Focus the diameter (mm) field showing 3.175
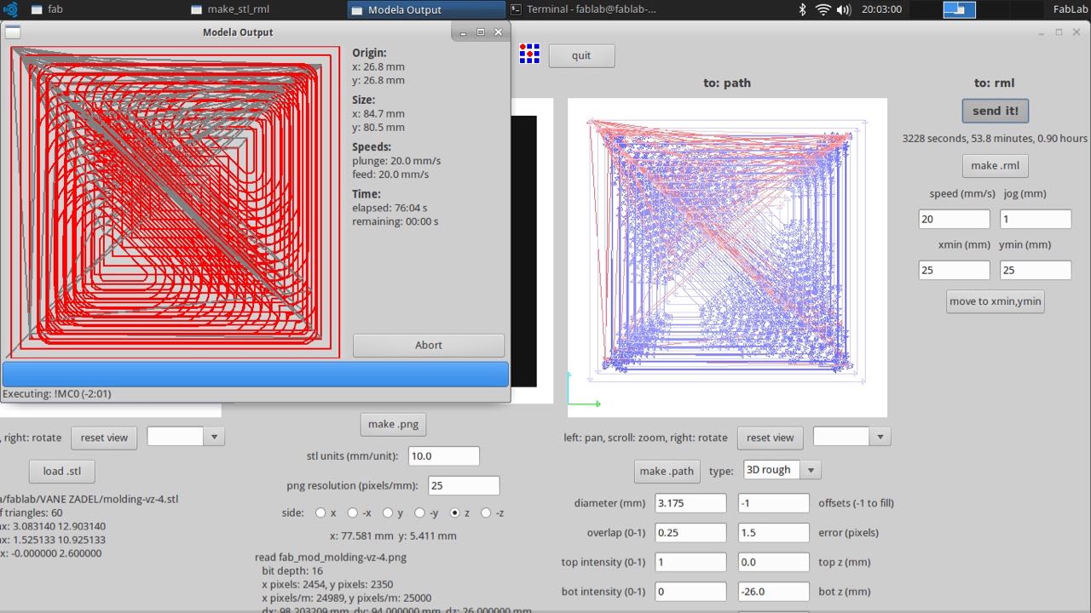Image resolution: width=1091 pixels, height=613 pixels. pos(690,503)
